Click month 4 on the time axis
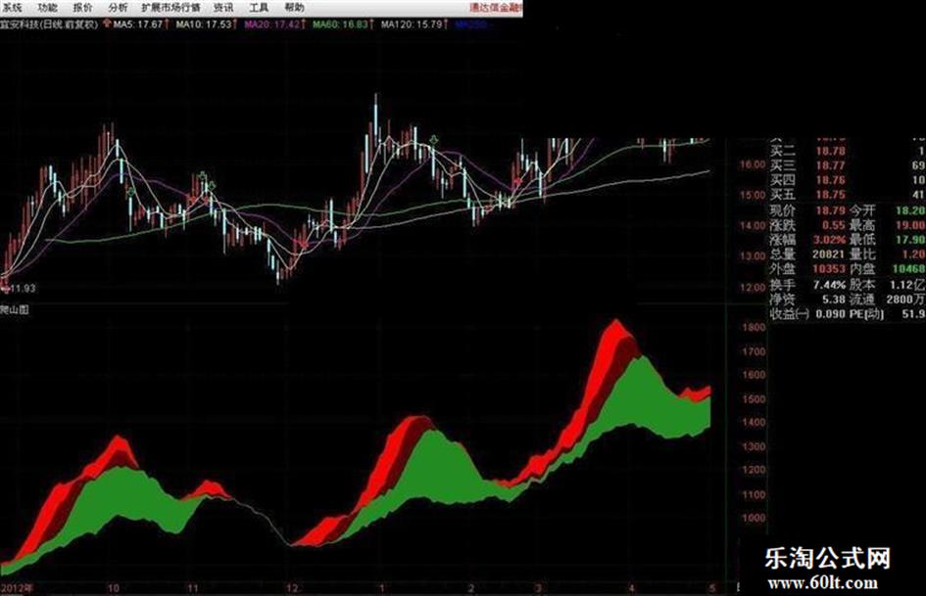The height and width of the screenshot is (596, 926). (632, 588)
